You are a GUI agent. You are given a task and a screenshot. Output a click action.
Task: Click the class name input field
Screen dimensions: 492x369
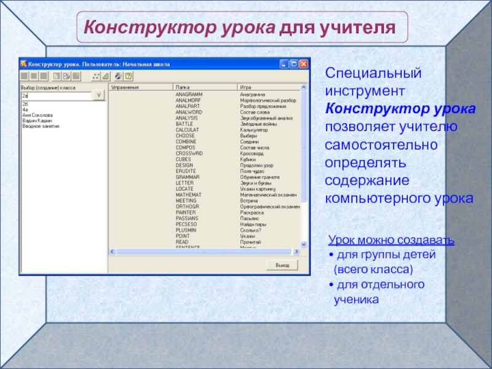55,97
